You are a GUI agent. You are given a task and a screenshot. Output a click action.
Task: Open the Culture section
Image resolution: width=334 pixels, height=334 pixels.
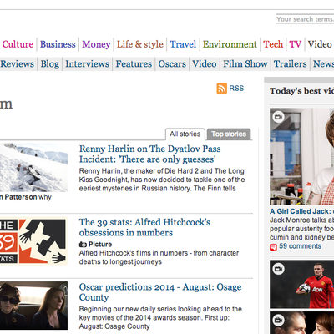coord(18,44)
